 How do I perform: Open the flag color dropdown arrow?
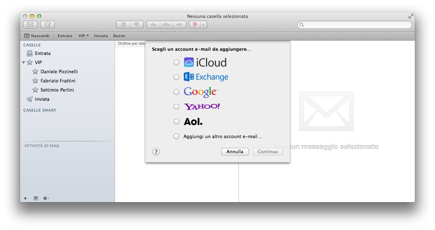204,25
